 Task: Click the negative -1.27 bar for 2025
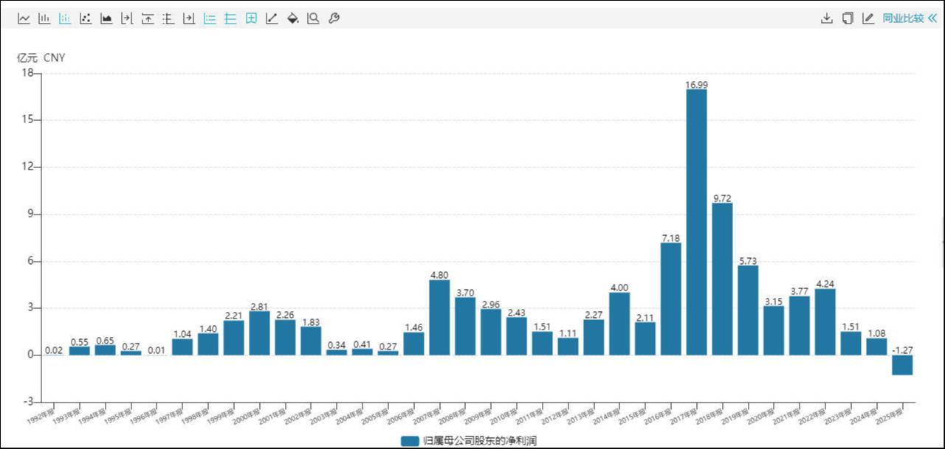tap(901, 365)
